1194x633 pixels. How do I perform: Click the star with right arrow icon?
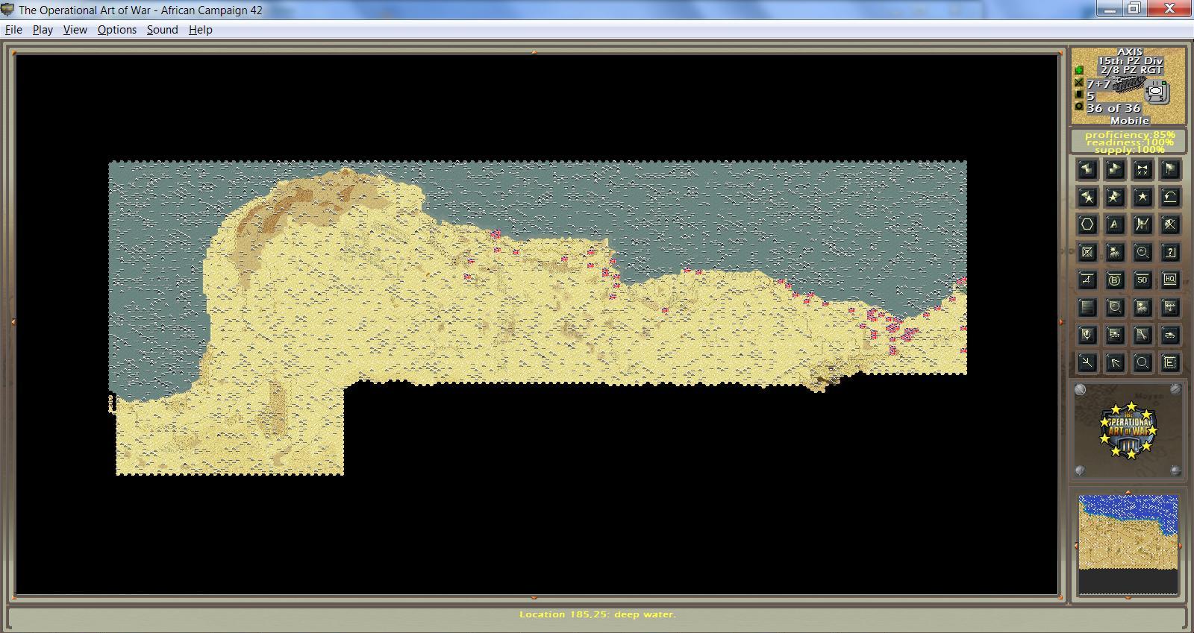pos(1115,197)
